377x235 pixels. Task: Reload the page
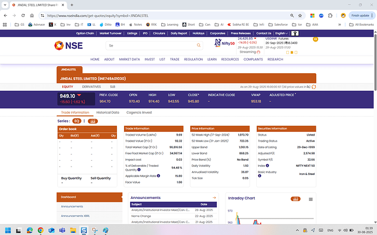click(x=23, y=16)
